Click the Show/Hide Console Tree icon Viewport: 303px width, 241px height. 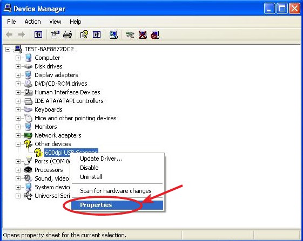tap(38, 35)
